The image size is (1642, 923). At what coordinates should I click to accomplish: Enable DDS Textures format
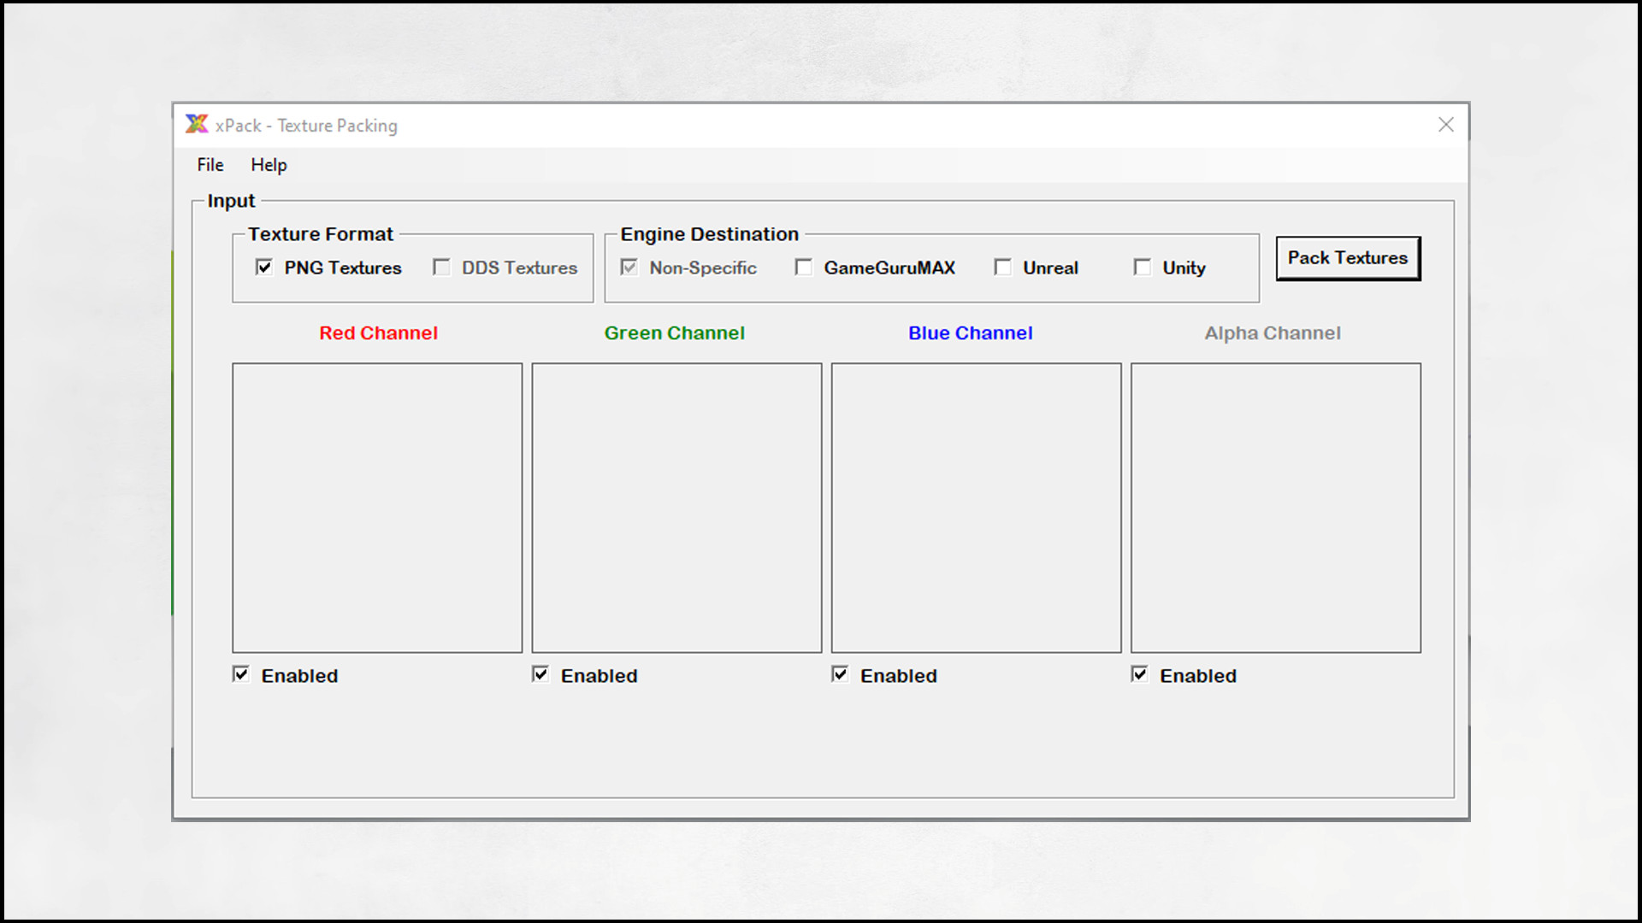441,267
